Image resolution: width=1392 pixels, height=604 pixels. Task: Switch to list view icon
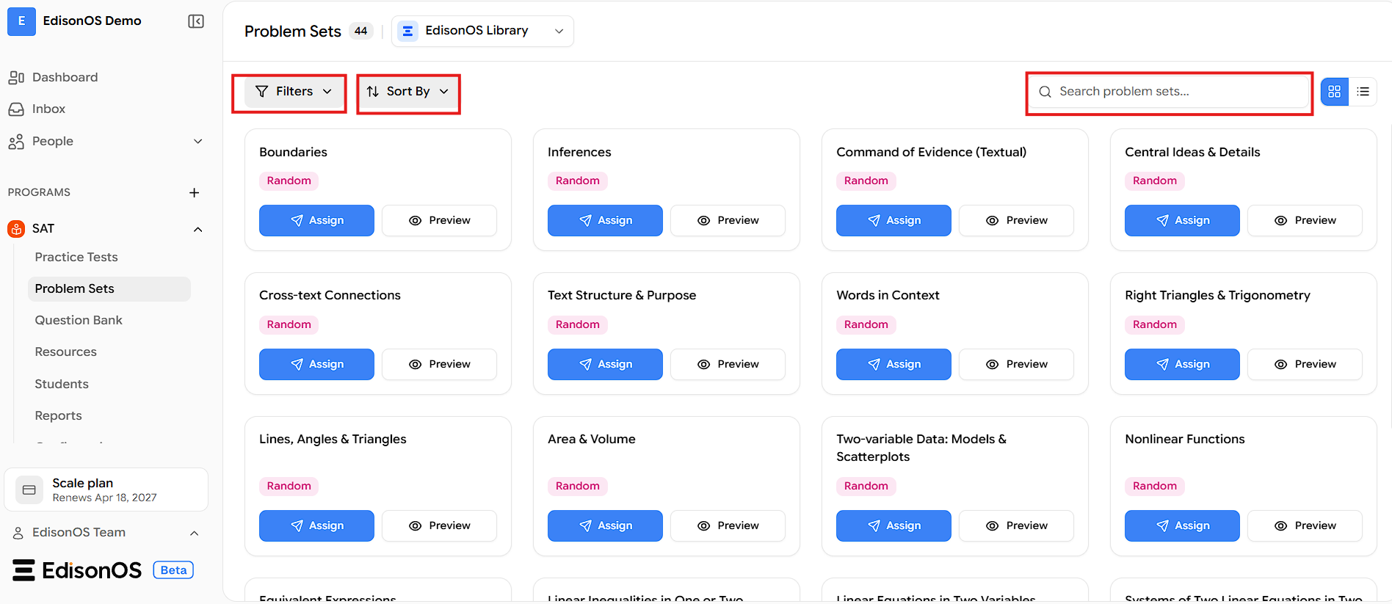pos(1363,92)
